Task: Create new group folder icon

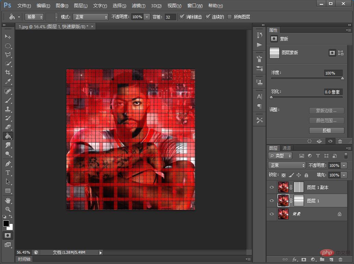Action: click(322, 259)
